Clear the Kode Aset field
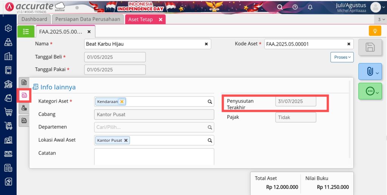This screenshot has width=387, height=195. 349,44
